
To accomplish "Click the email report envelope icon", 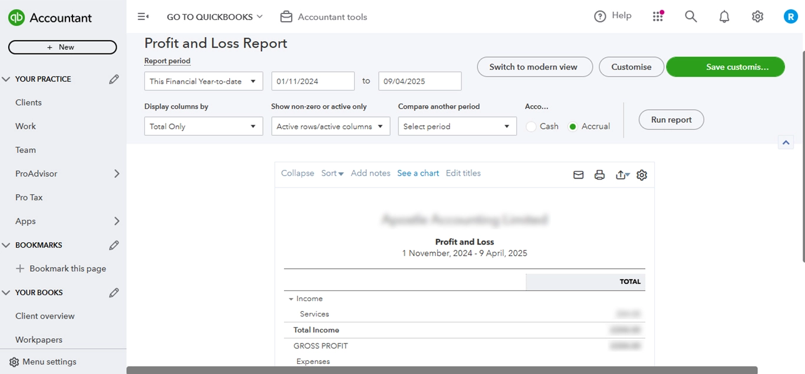I will coord(578,174).
